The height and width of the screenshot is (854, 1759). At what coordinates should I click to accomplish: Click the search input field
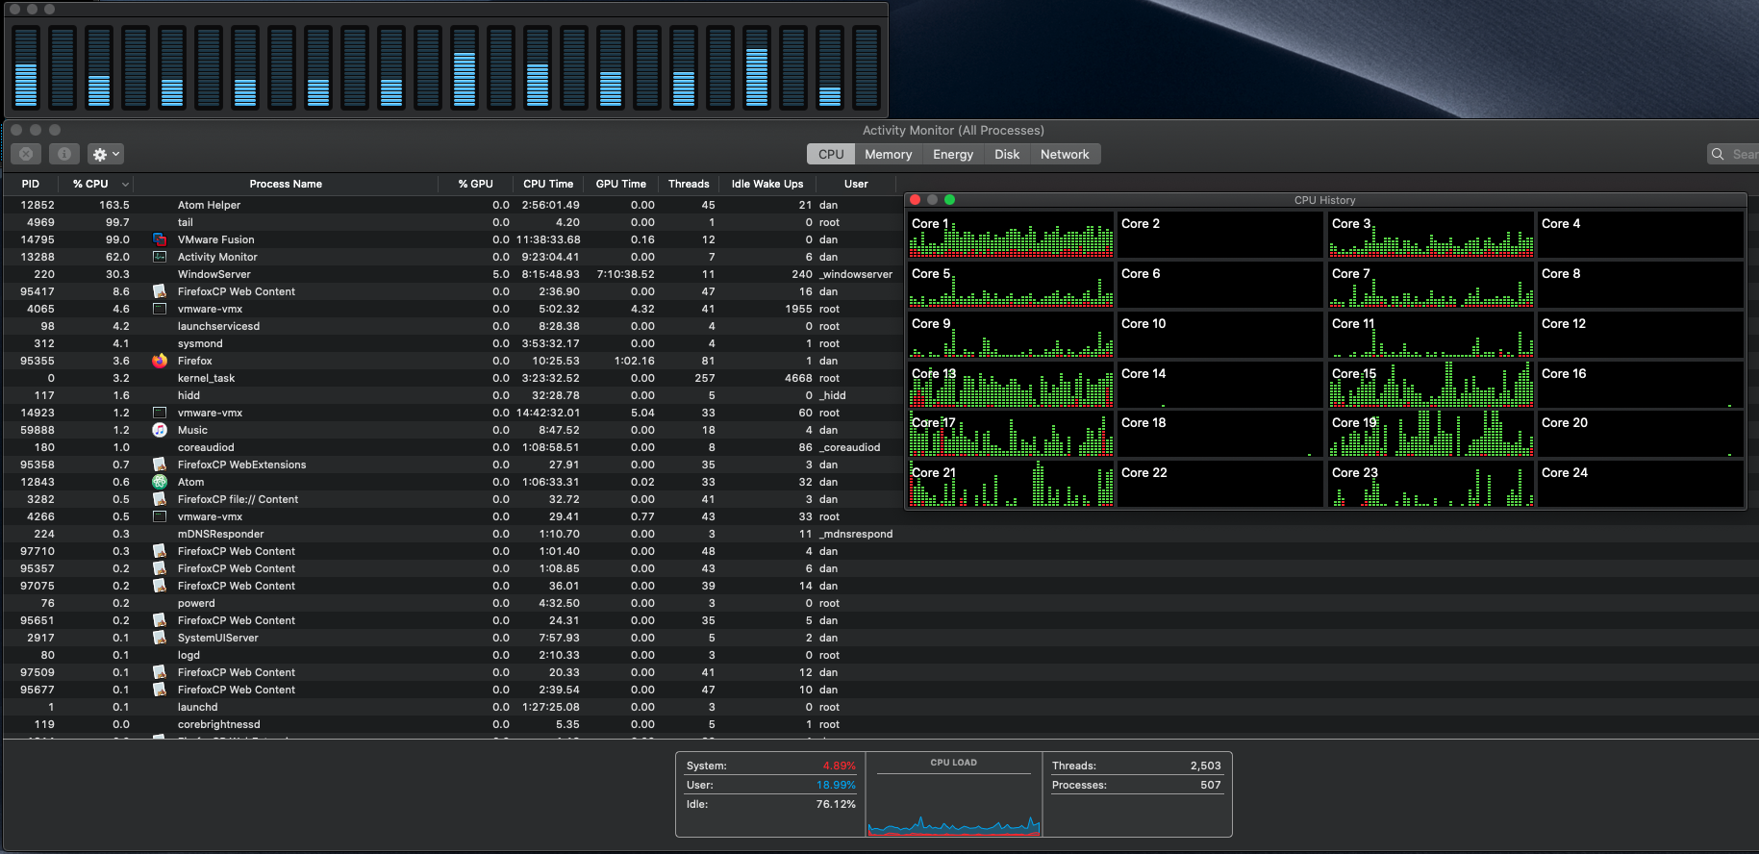pyautogui.click(x=1733, y=154)
